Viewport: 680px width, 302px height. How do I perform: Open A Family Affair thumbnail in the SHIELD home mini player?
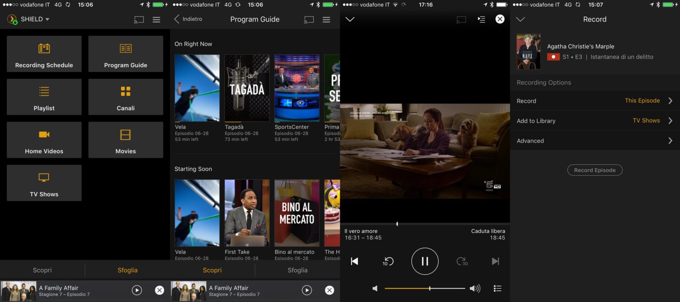[19, 291]
